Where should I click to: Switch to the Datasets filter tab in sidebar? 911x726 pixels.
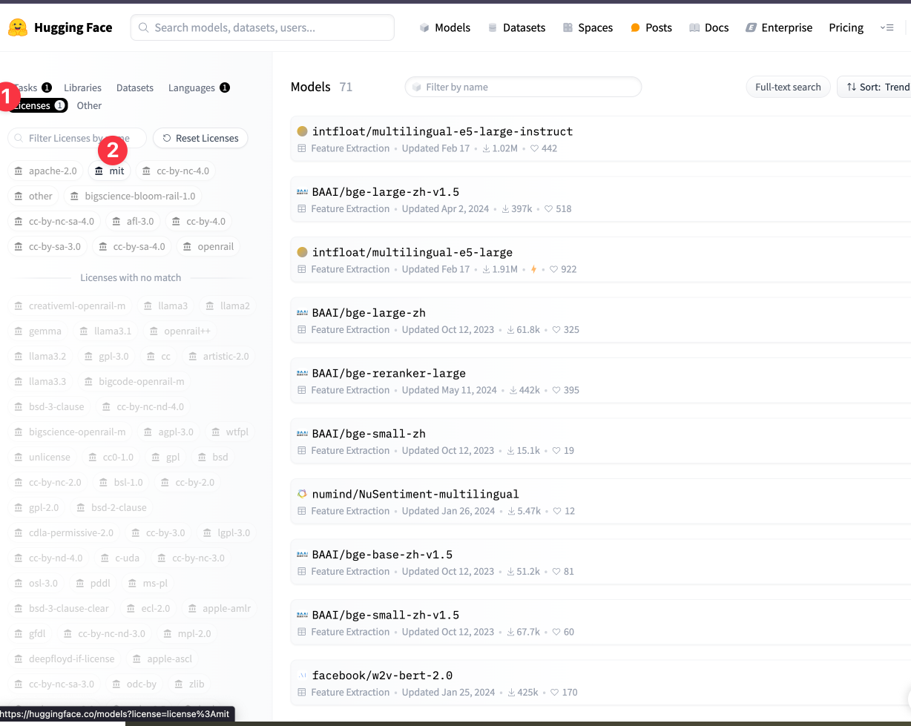[135, 88]
